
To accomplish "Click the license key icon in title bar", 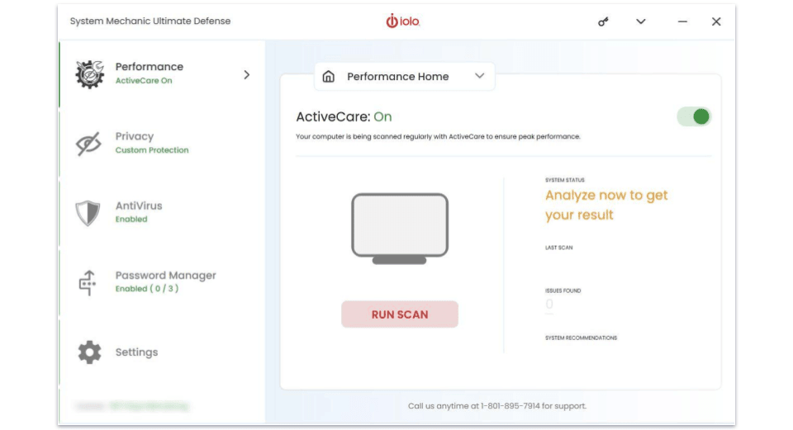I will [x=603, y=21].
